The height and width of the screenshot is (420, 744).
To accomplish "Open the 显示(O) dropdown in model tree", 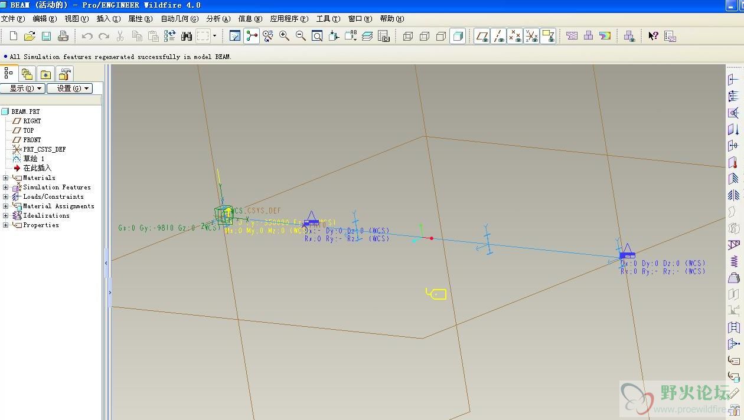I will click(x=22, y=88).
